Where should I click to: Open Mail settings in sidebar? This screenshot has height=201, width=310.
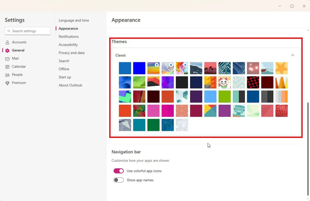(12, 58)
